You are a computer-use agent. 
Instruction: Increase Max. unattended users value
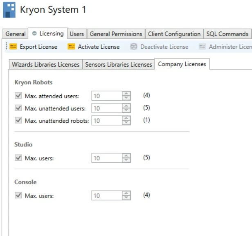click(126, 106)
